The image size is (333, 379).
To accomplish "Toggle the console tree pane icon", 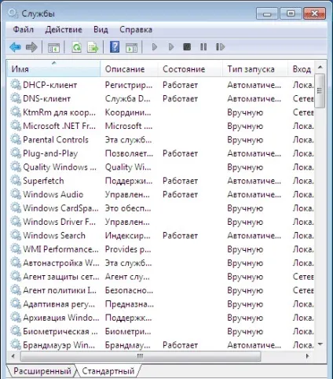I will coord(53,47).
